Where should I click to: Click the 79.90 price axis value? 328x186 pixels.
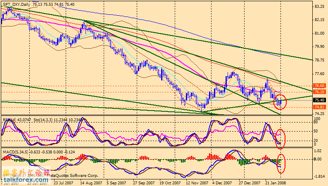pos(319,47)
